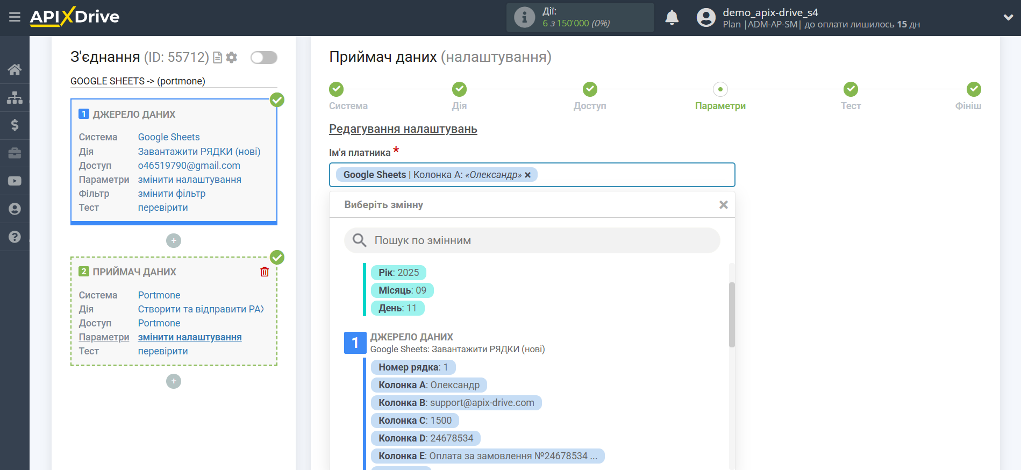
Task: Open the billing dollar icon
Action: (x=15, y=125)
